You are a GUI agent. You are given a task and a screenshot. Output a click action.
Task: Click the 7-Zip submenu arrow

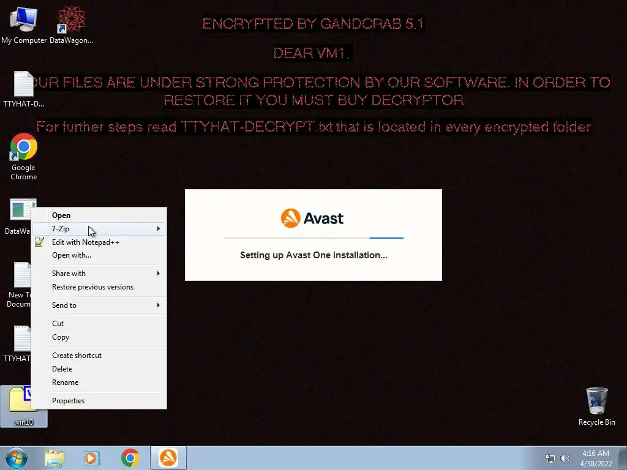[x=159, y=229]
